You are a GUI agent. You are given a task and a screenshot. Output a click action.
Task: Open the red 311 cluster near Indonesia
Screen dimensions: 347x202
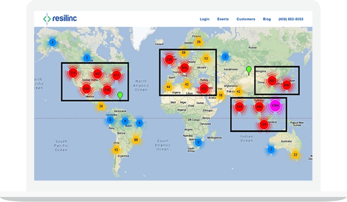(x=264, y=125)
